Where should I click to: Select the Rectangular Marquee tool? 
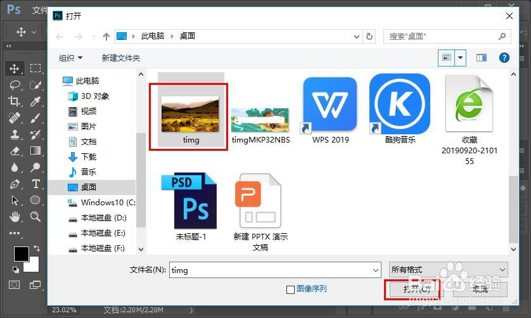pos(35,68)
